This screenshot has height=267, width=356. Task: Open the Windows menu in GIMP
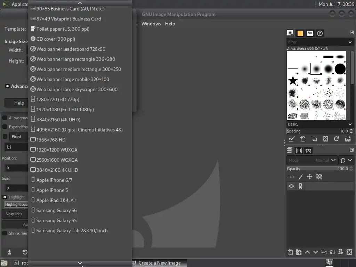[x=151, y=24]
